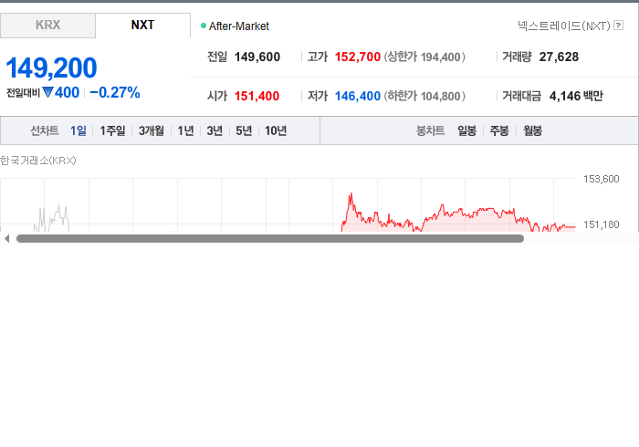This screenshot has height=447, width=639.
Task: Click the 151,180 chart axis label
Action: click(x=601, y=224)
